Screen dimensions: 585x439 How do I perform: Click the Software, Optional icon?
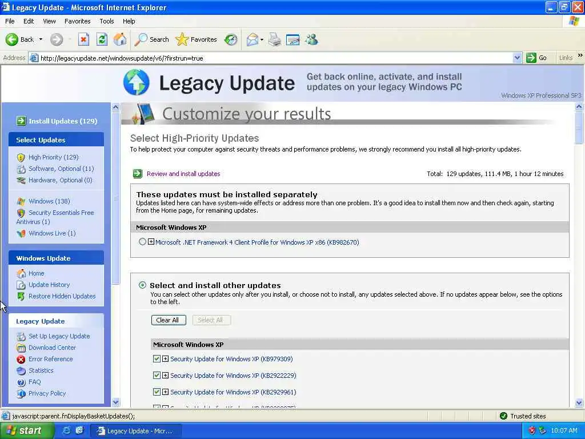click(21, 169)
